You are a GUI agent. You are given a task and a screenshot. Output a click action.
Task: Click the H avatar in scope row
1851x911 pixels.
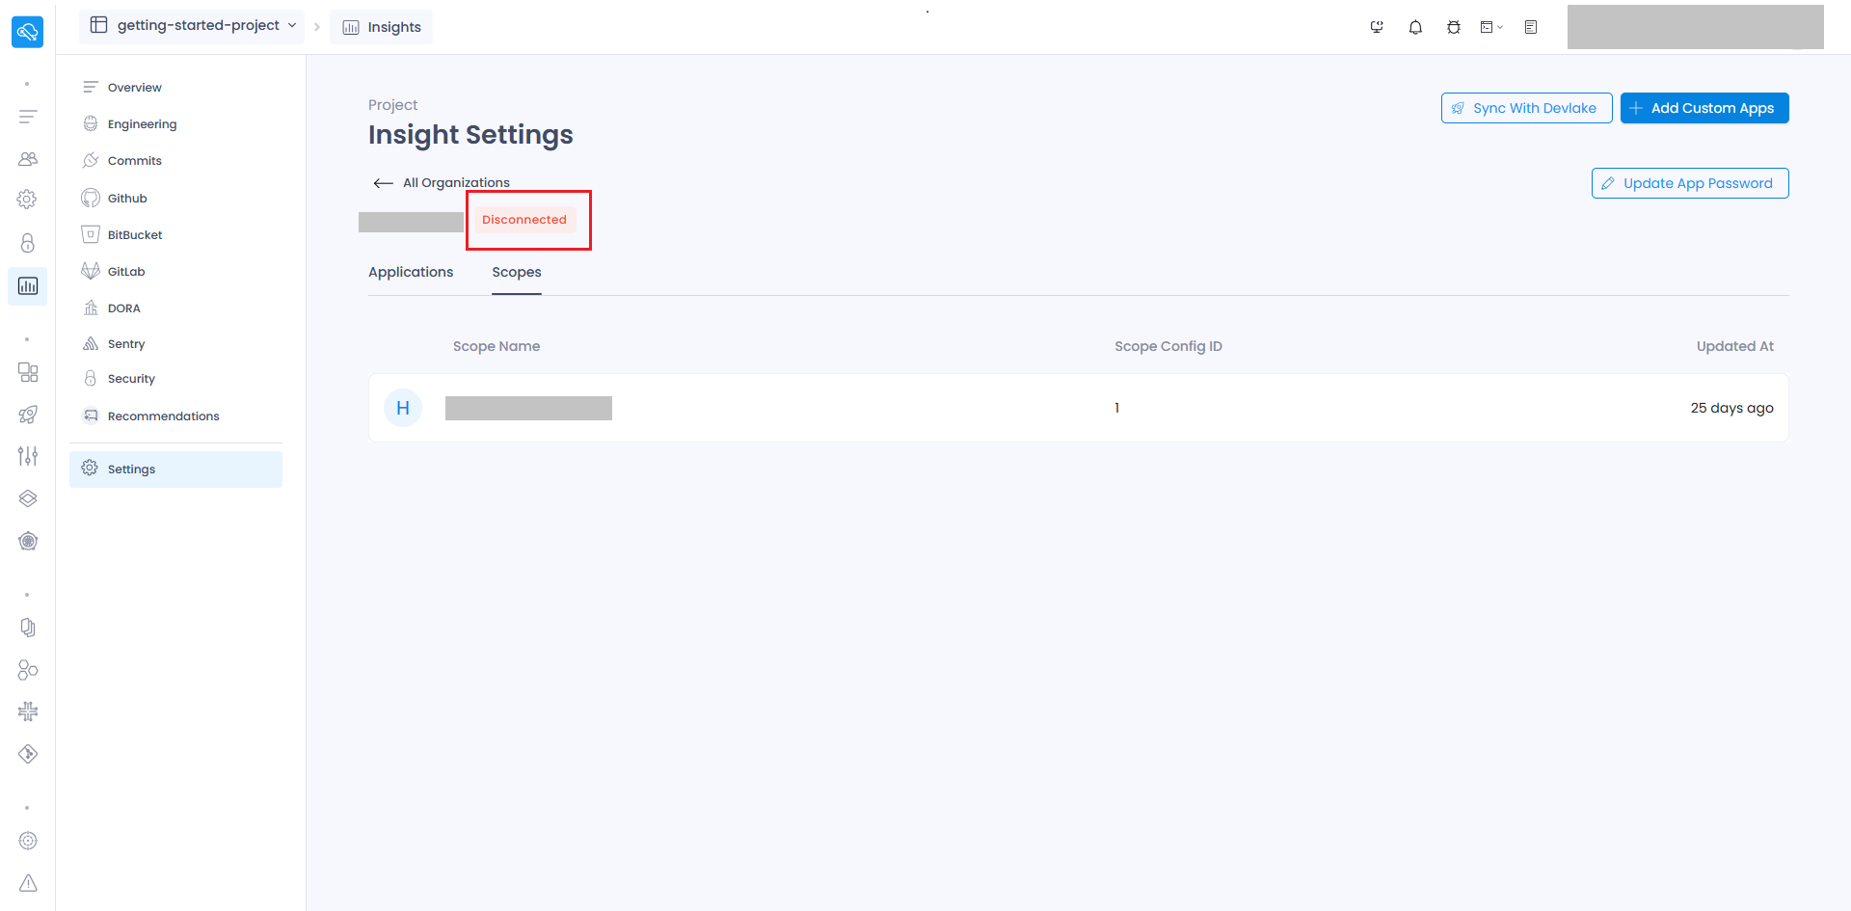point(403,408)
